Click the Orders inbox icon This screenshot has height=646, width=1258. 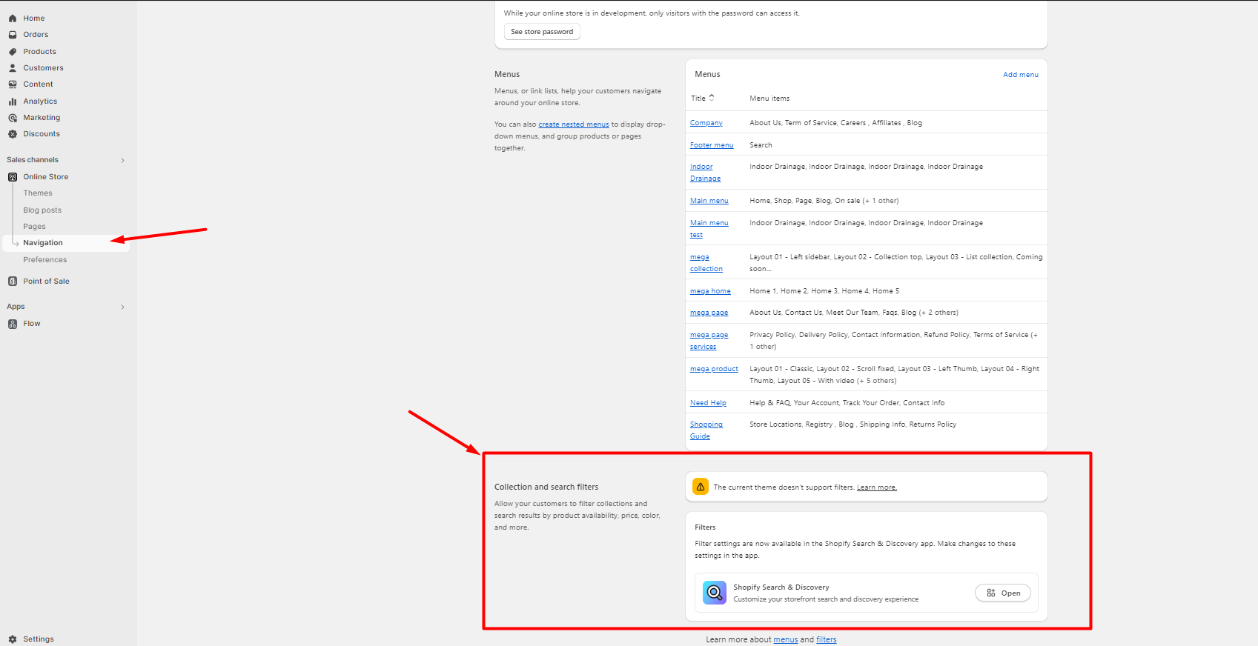13,35
